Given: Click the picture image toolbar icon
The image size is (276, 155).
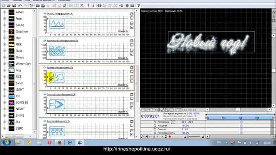Looking at the screenshot, I should tap(132, 6).
